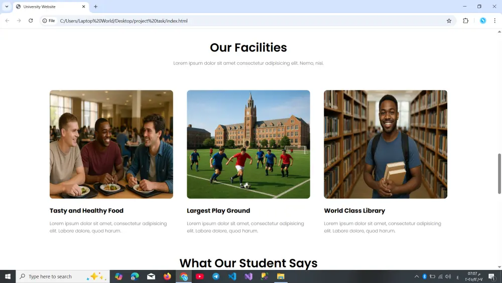
Task: Click the battery tray icon
Action: click(x=433, y=276)
